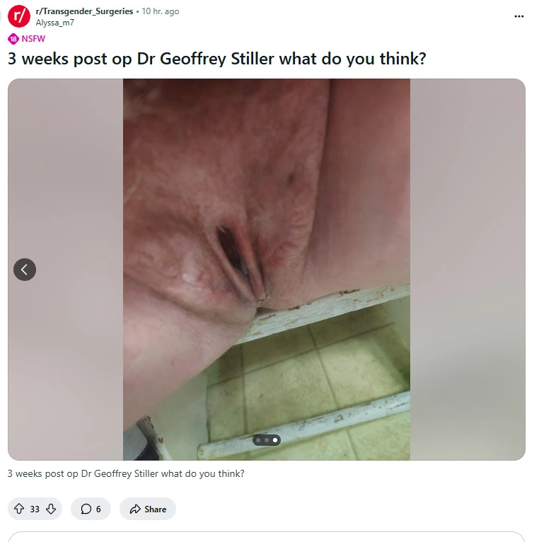Image resolution: width=534 pixels, height=542 pixels.
Task: Open the r/Transgender_Surgeries community link
Action: click(84, 11)
